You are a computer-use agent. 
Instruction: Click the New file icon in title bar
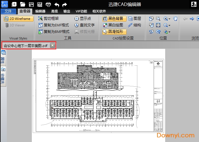14,5
